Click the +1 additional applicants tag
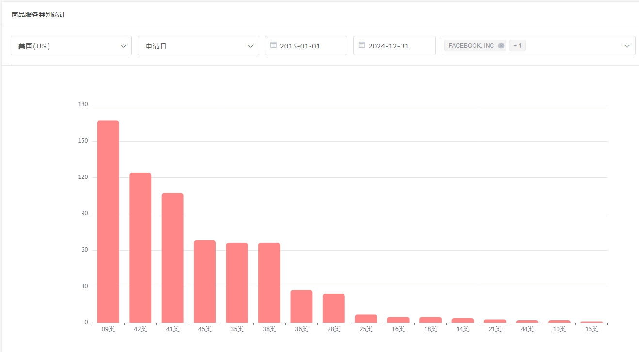The height and width of the screenshot is (352, 639). pos(517,46)
